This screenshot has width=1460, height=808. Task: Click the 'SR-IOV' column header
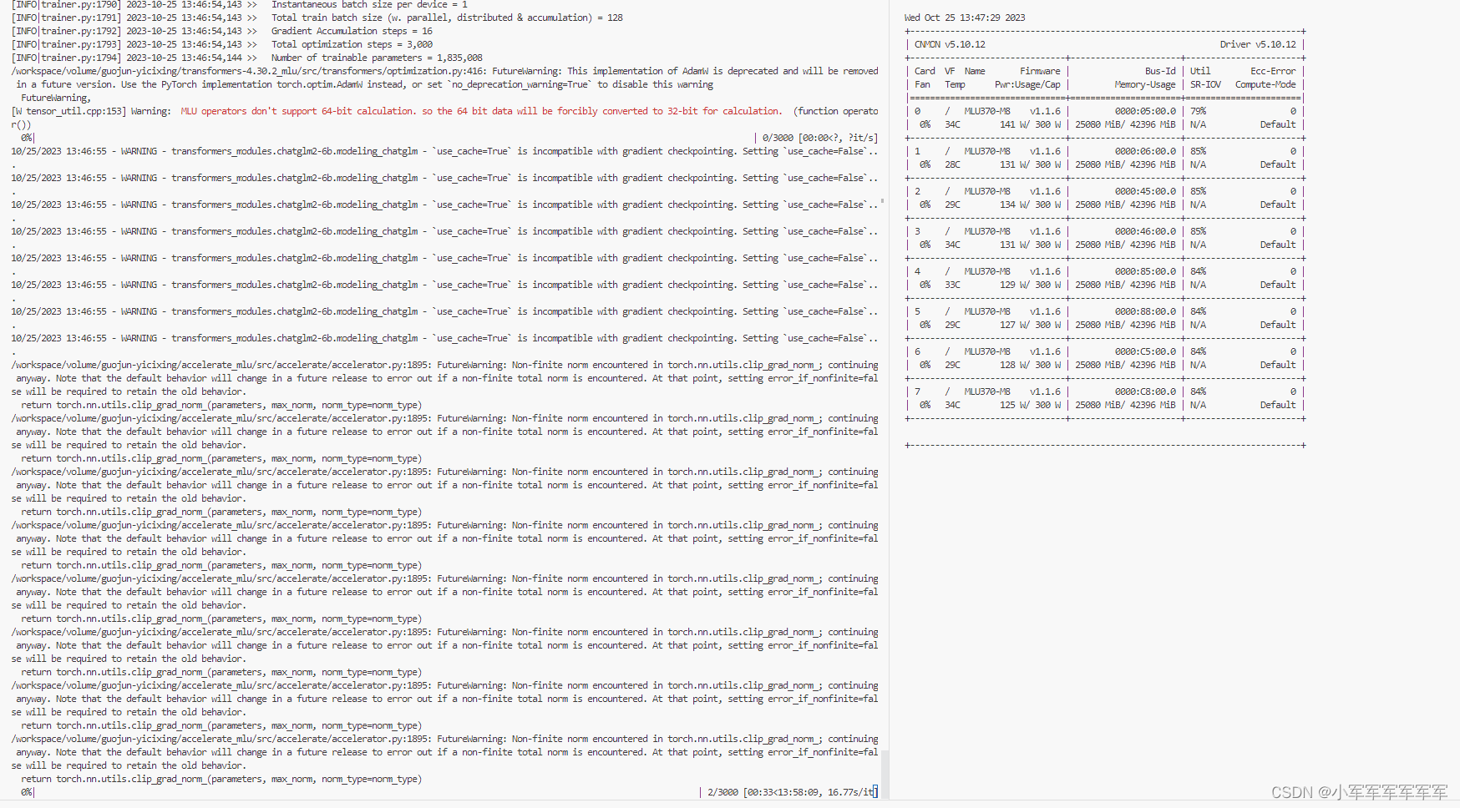tap(1205, 84)
